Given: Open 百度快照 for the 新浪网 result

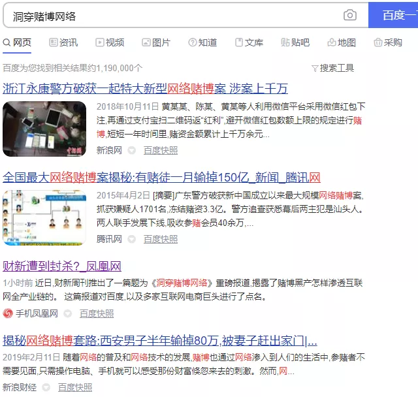Looking at the screenshot, I should pos(161,151).
